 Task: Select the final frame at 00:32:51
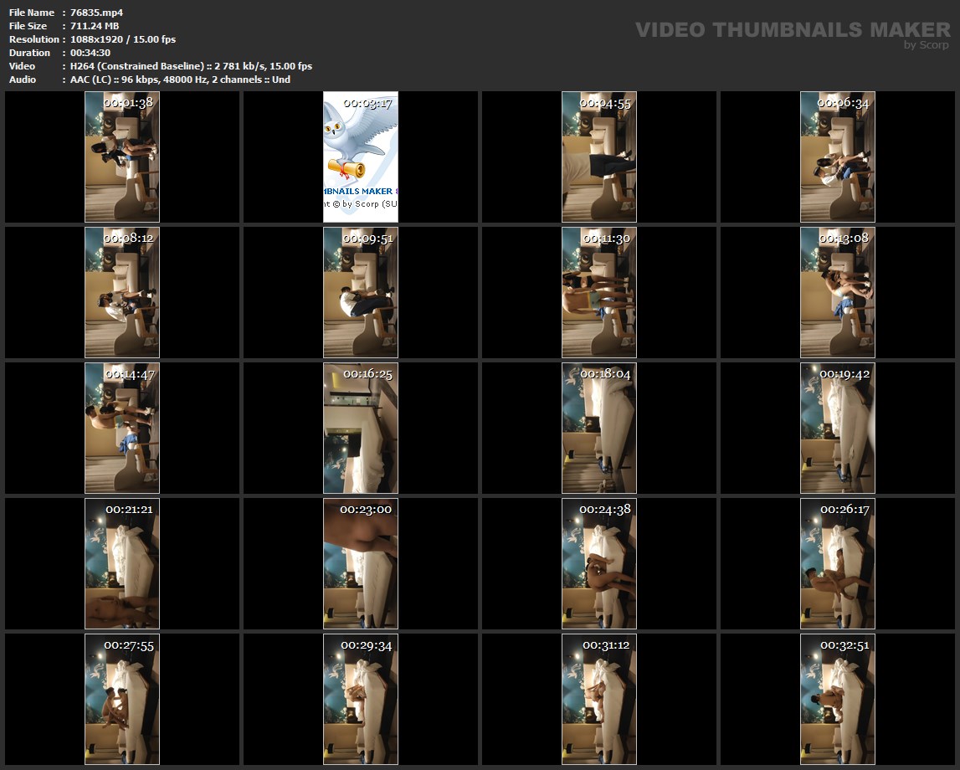click(x=838, y=699)
